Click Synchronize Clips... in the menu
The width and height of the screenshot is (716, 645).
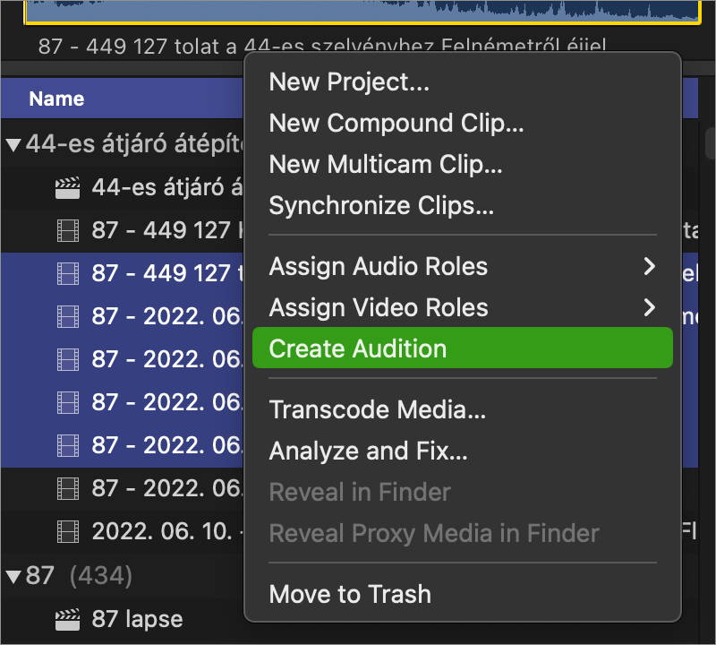(x=381, y=205)
